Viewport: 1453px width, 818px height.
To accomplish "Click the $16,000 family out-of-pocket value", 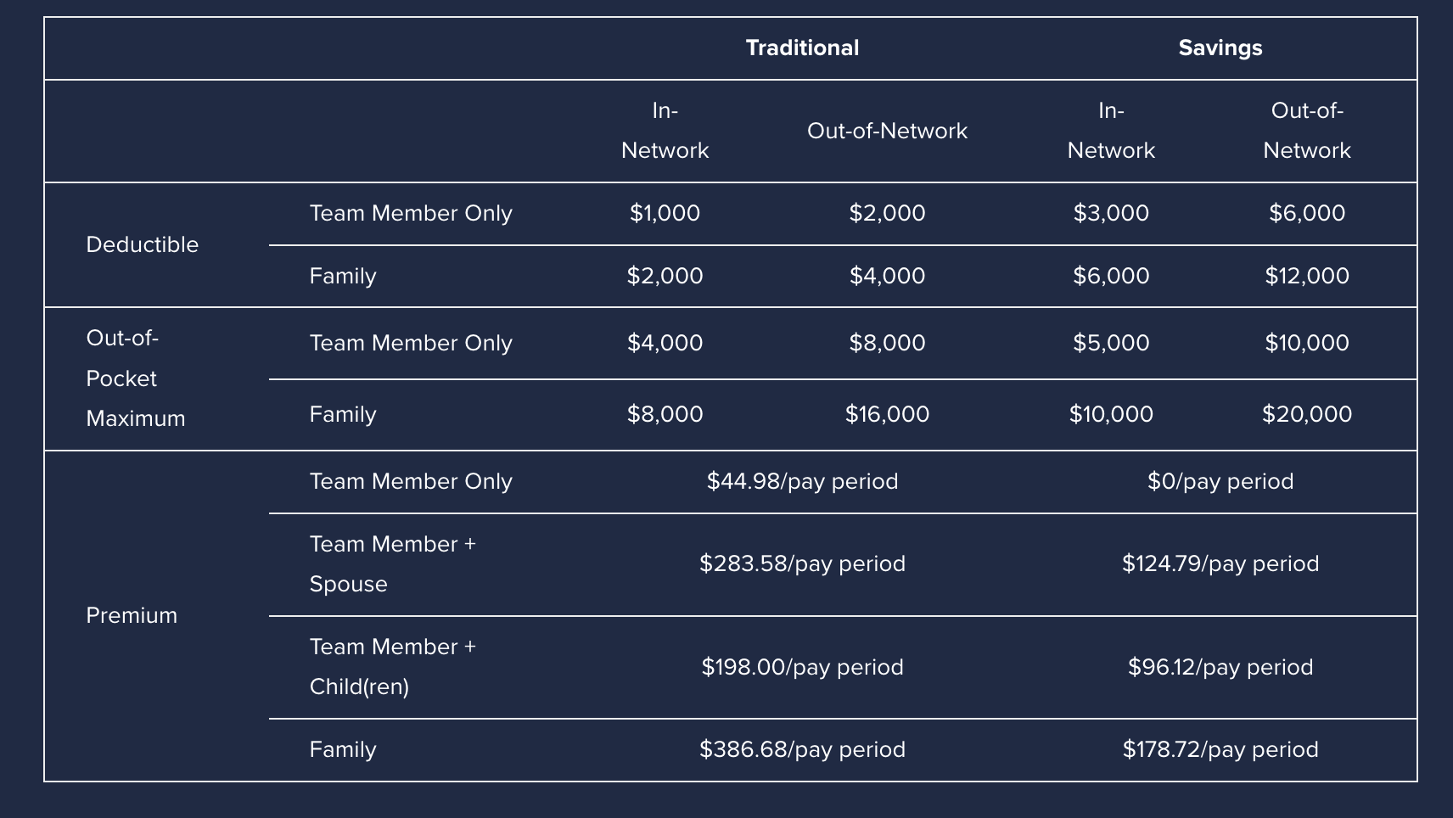I will 887,414.
